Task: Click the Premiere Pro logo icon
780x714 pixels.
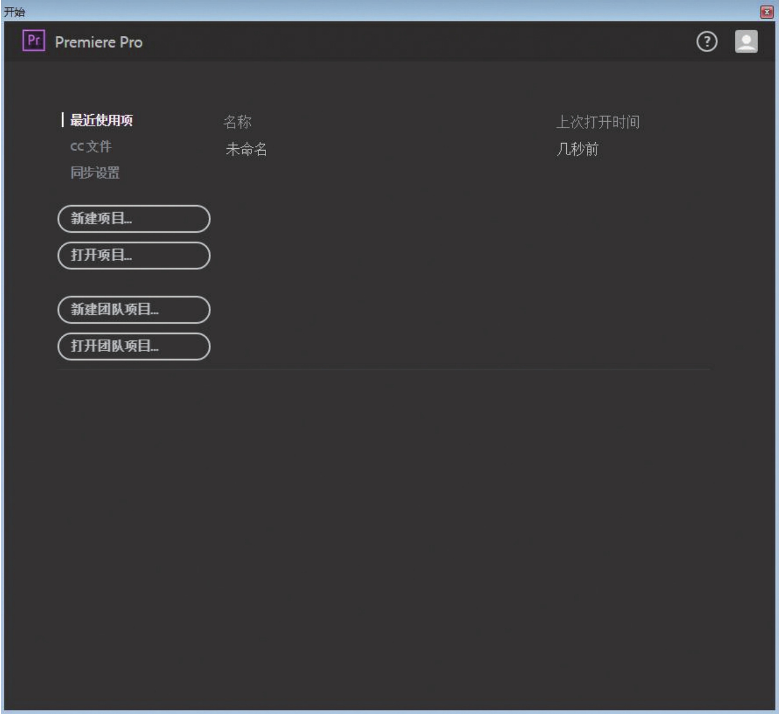Action: coord(34,41)
